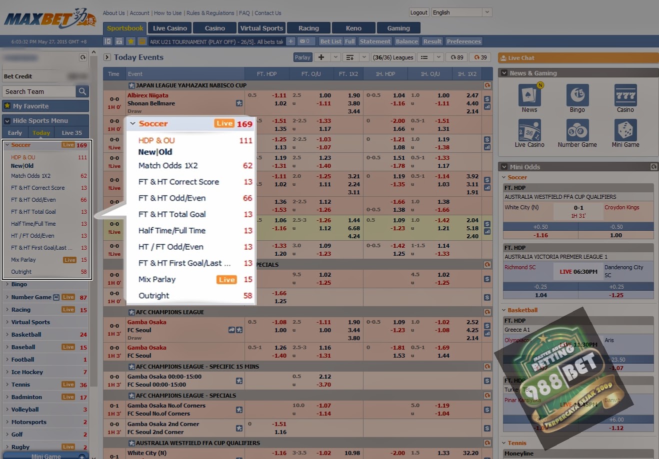The height and width of the screenshot is (459, 659).
Task: Collapse the Soccer sports menu section
Action: (7, 145)
